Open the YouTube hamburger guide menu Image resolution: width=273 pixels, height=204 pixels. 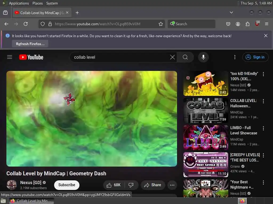click(10, 57)
